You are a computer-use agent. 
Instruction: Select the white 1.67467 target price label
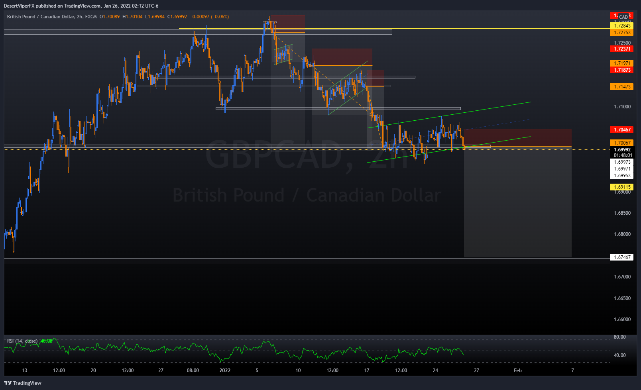tap(622, 257)
